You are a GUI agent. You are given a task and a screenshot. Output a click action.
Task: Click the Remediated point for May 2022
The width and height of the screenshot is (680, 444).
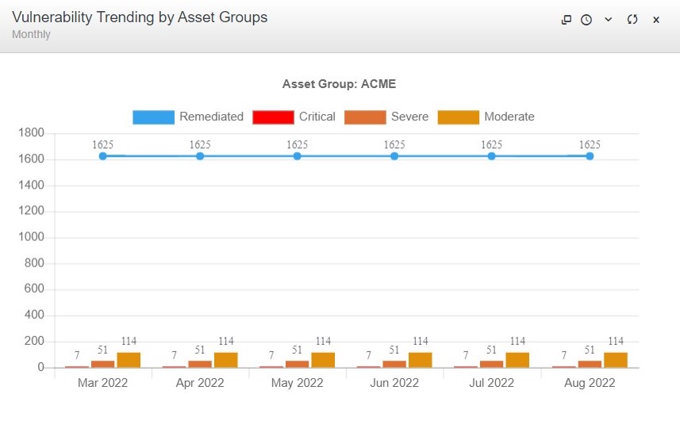click(298, 156)
